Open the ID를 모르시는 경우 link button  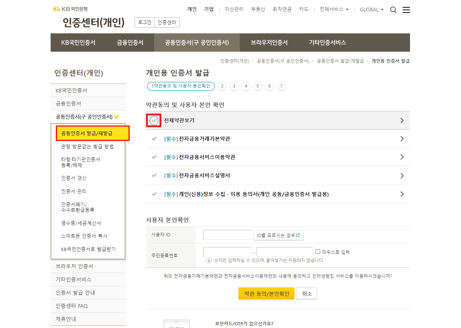278,235
